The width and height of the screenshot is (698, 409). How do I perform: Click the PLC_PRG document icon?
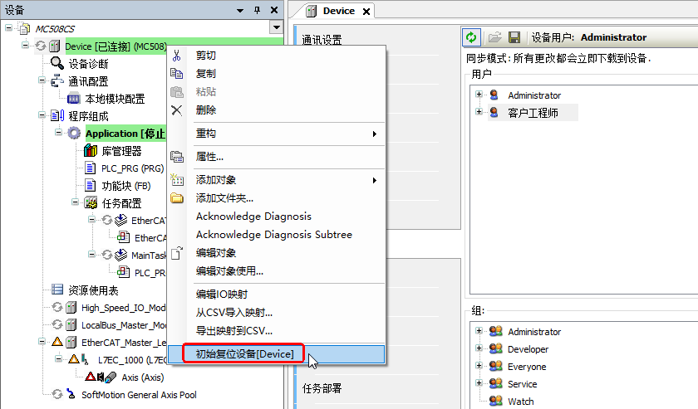[x=91, y=168]
